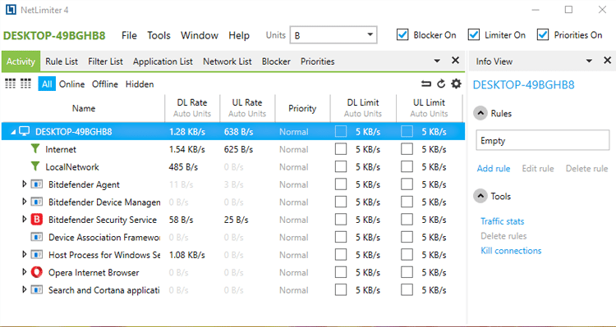Viewport: 616px width, 327px height.
Task: Click the LocalNetwork filter icon
Action: (x=35, y=166)
